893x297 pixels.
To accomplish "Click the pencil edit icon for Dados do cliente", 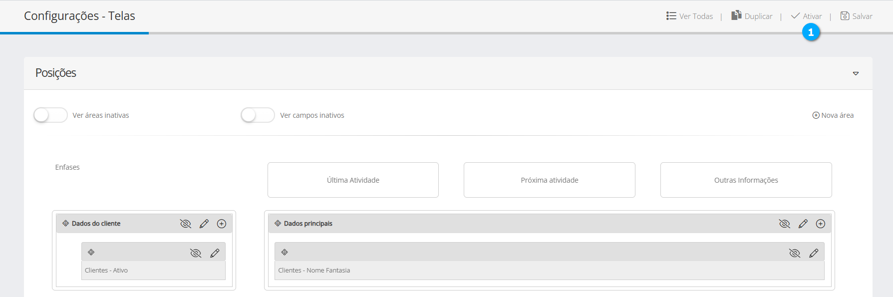I will 204,224.
